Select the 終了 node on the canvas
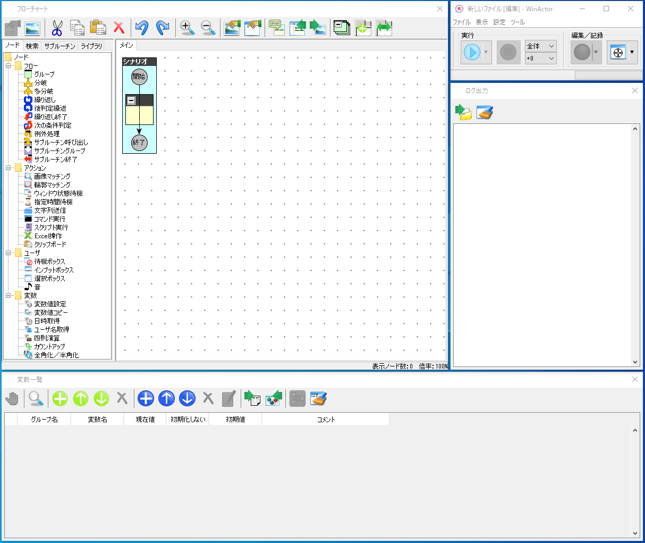The width and height of the screenshot is (645, 543). pyautogui.click(x=139, y=143)
